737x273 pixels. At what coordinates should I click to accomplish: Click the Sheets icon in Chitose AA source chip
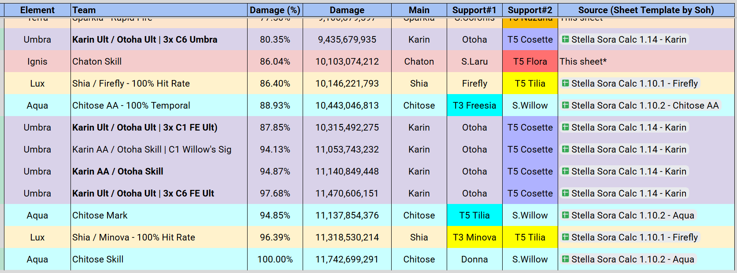[566, 105]
